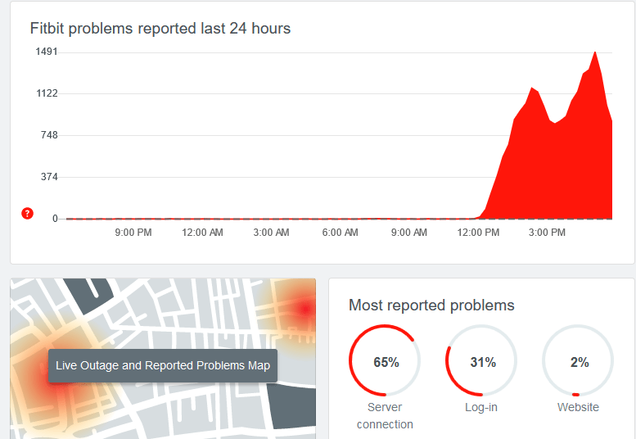Click the Most reported problems heading
Image resolution: width=636 pixels, height=439 pixels.
431,305
